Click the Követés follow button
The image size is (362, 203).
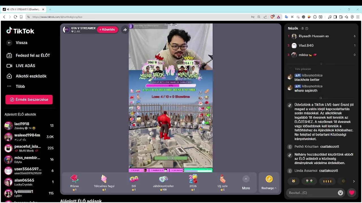(107, 30)
